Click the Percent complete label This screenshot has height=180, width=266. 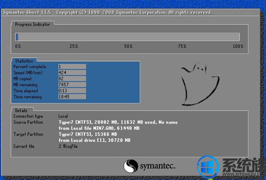pos(30,67)
